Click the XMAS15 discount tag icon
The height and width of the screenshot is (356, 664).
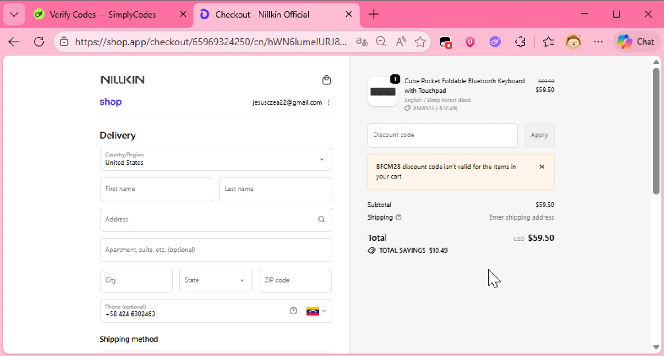click(x=408, y=108)
